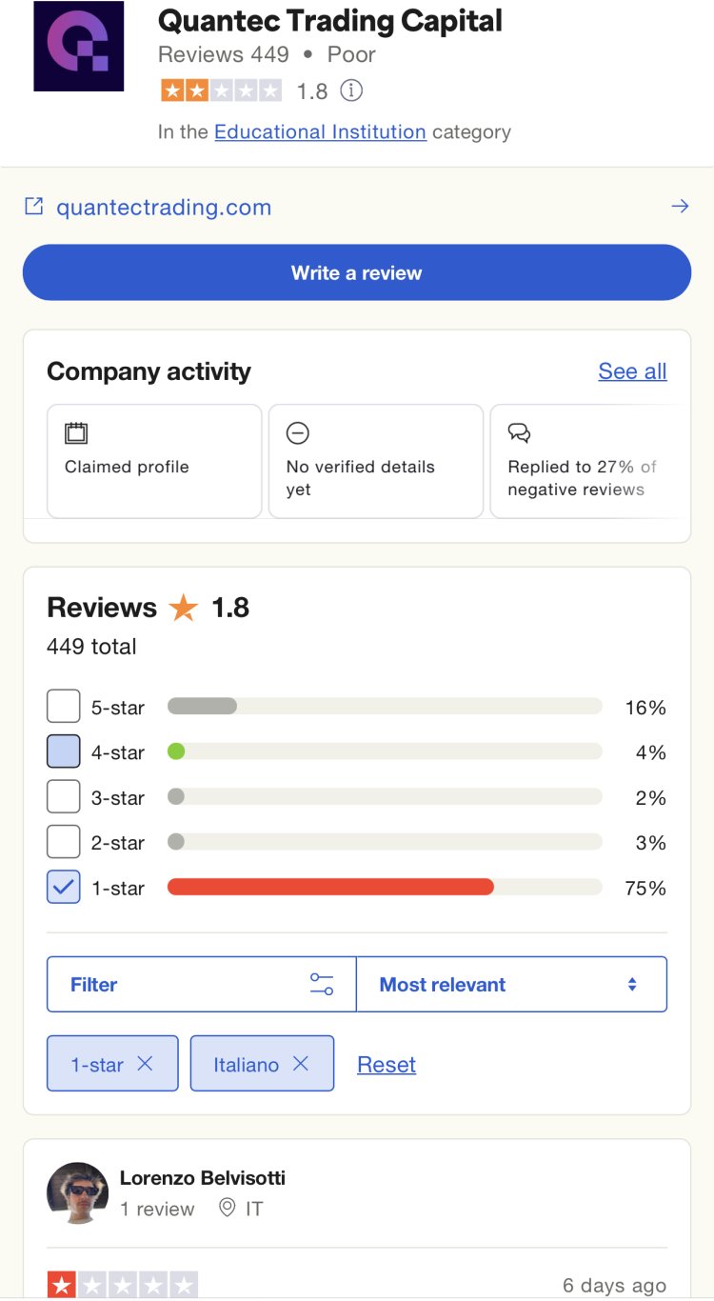Remove the Italiano filter chip
The image size is (714, 1301).
[301, 1063]
